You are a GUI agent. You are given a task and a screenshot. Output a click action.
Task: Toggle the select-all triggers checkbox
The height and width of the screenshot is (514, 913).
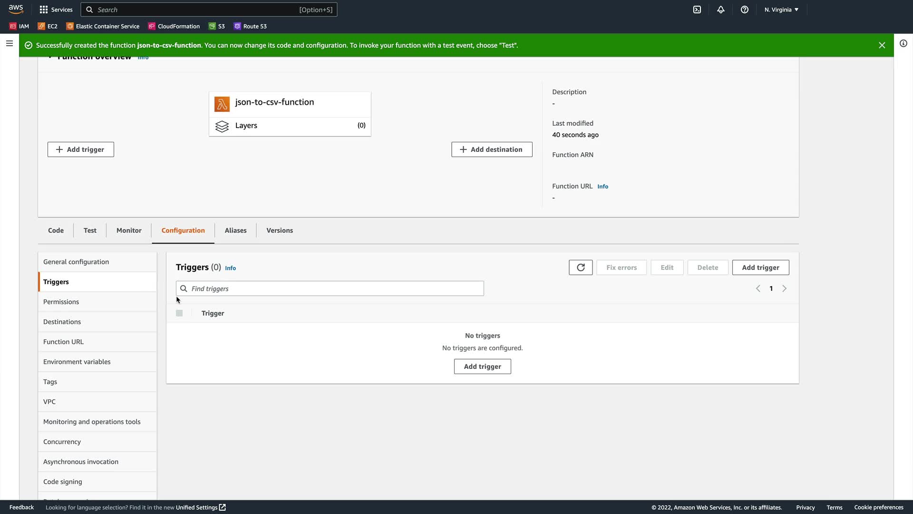click(179, 313)
